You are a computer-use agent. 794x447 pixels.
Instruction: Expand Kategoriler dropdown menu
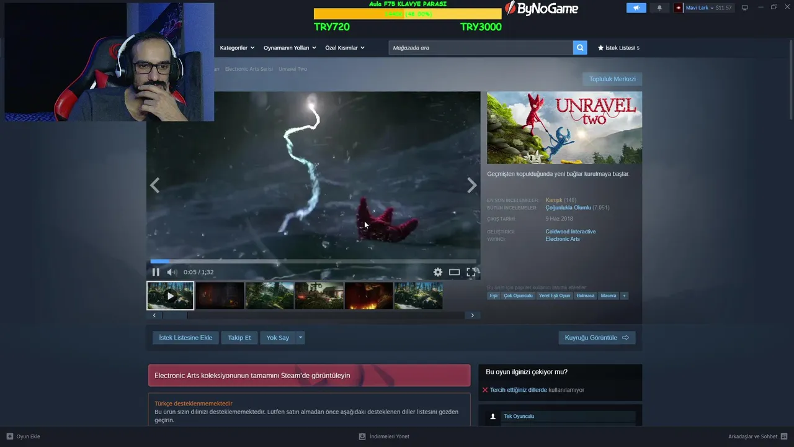click(x=237, y=48)
